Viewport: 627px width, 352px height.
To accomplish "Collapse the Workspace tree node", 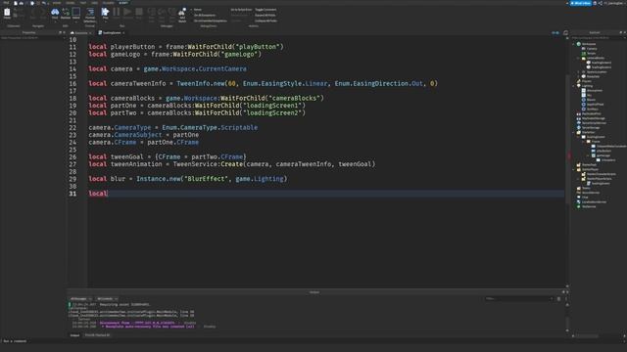I will (x=574, y=44).
